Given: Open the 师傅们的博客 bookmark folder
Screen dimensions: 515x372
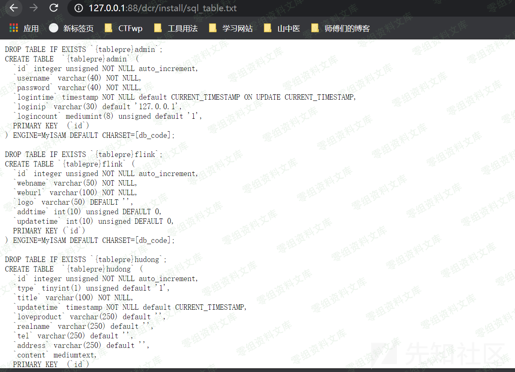Looking at the screenshot, I should tap(340, 28).
